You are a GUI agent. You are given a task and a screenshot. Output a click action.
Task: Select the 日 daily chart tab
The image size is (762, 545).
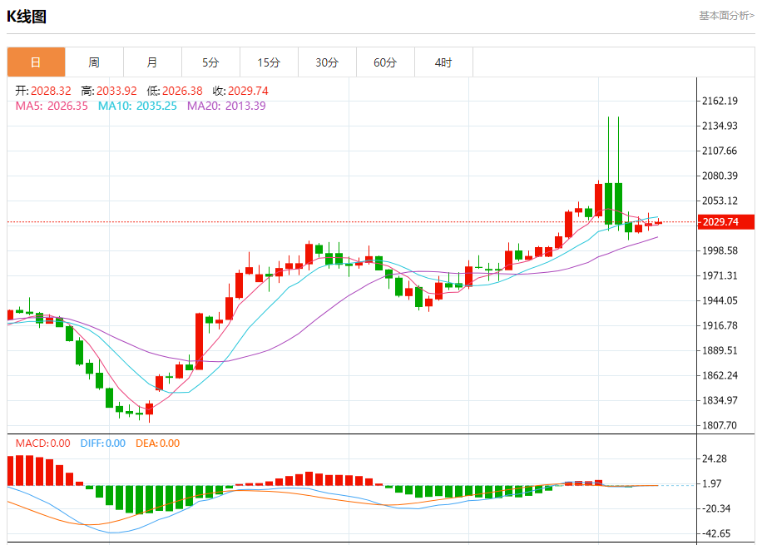point(36,62)
